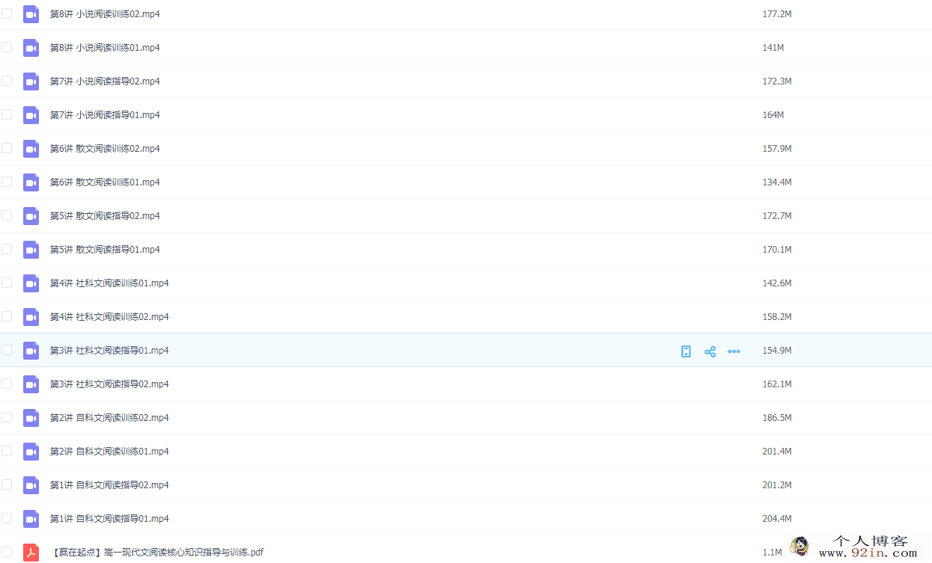Click the 134.4M file size value
932x563 pixels.
tap(777, 182)
